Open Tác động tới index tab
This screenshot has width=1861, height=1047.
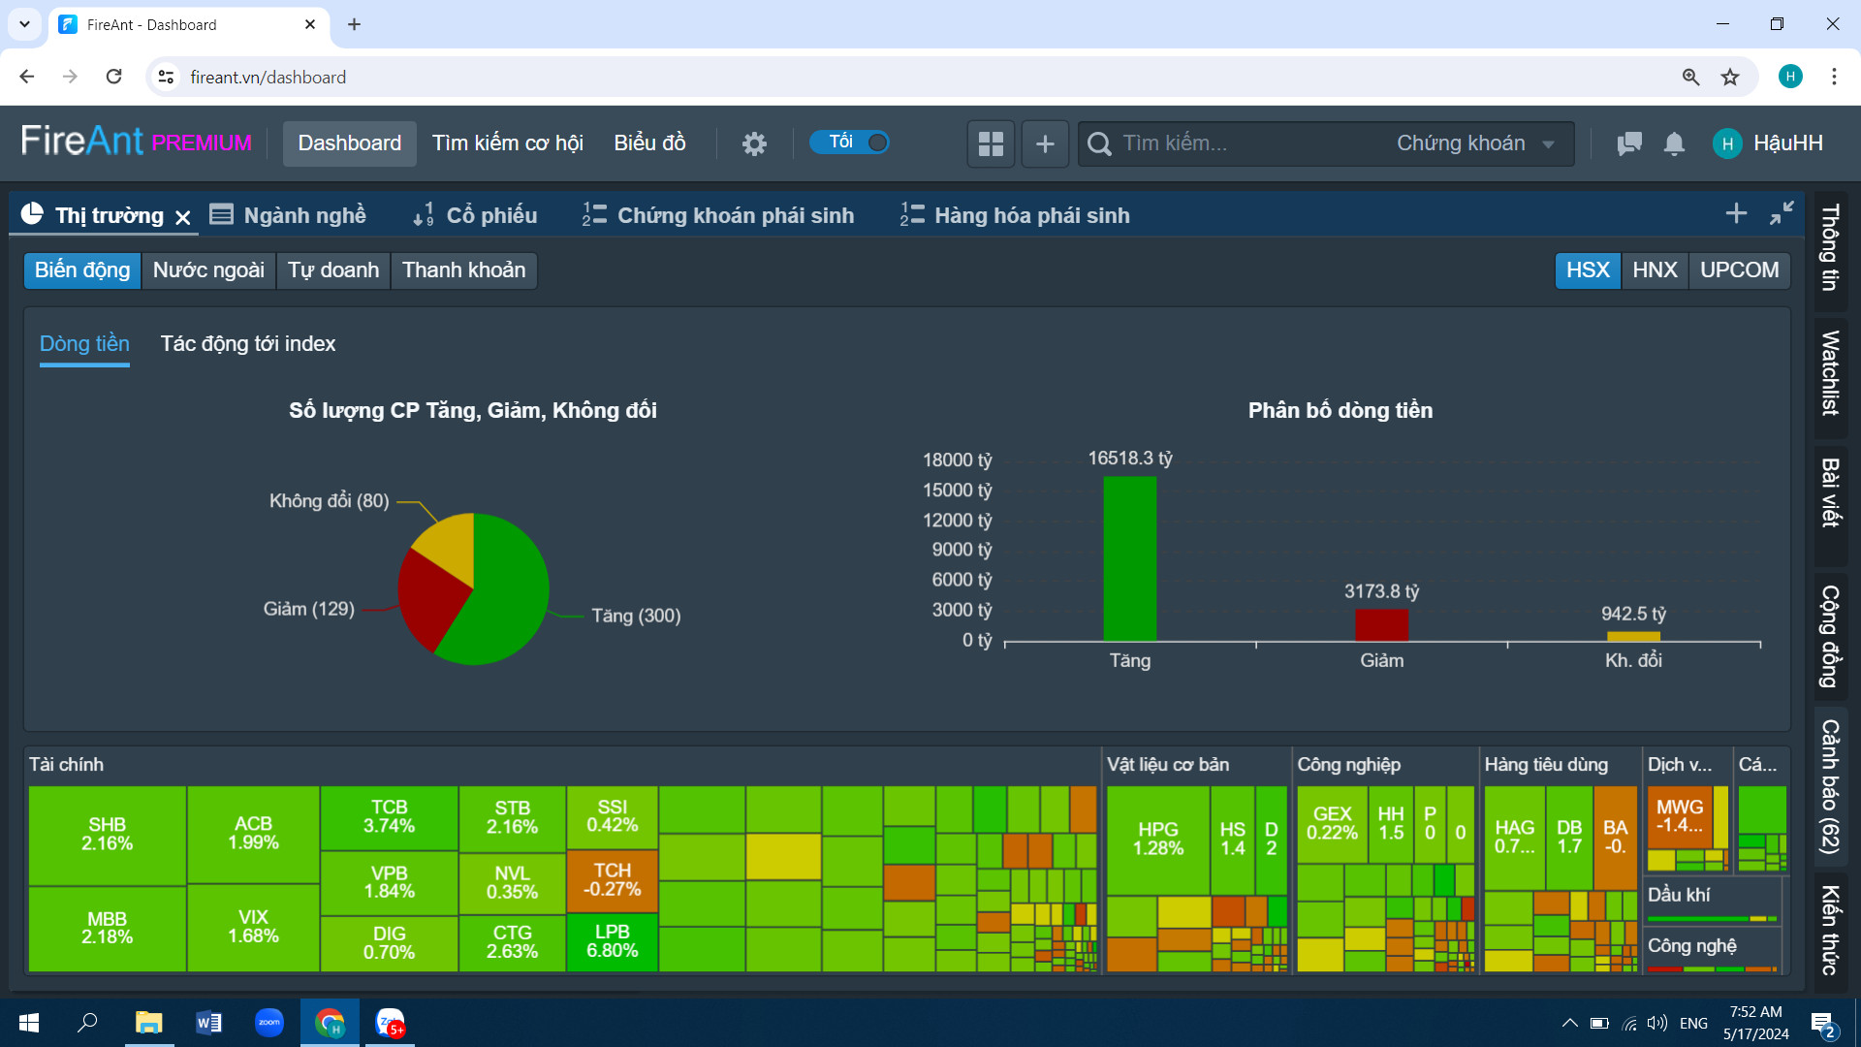[248, 344]
